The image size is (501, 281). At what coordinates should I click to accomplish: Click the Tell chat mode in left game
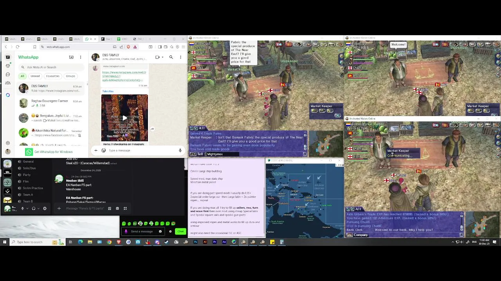pos(200,154)
